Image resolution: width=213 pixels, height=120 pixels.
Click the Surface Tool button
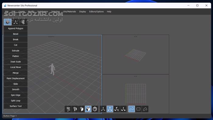[x=16, y=106]
